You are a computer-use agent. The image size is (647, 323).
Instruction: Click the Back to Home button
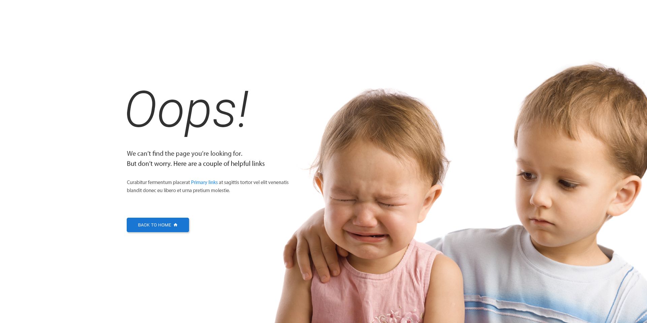click(158, 225)
